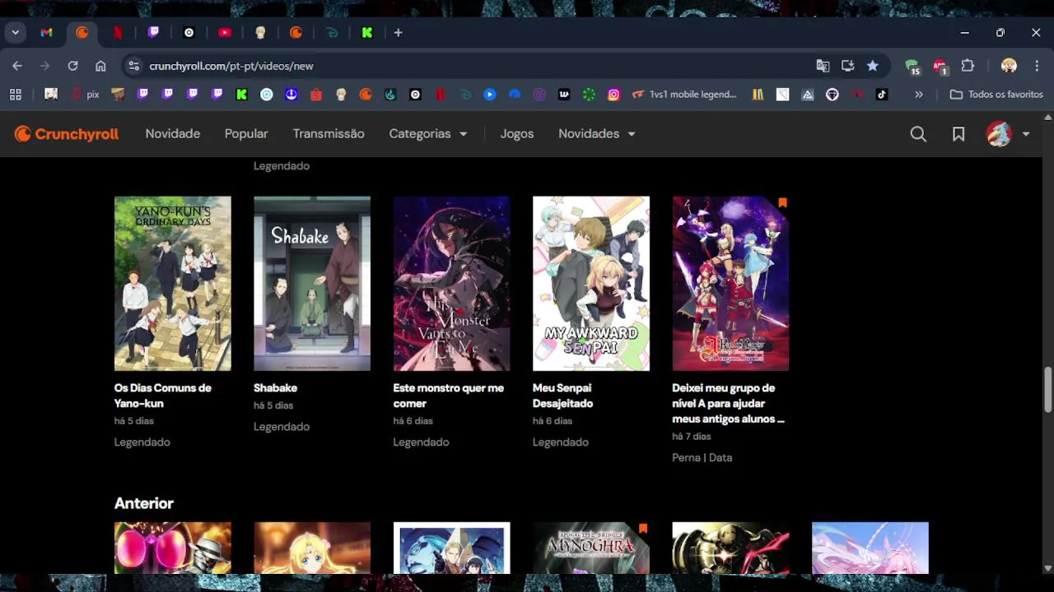
Task: Open the My Awkward Senpai poster
Action: 591,284
